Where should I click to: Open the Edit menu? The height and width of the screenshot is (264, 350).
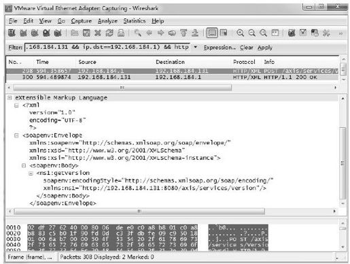[x=29, y=21]
